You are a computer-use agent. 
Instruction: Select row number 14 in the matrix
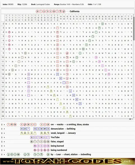click(x=3, y=74)
